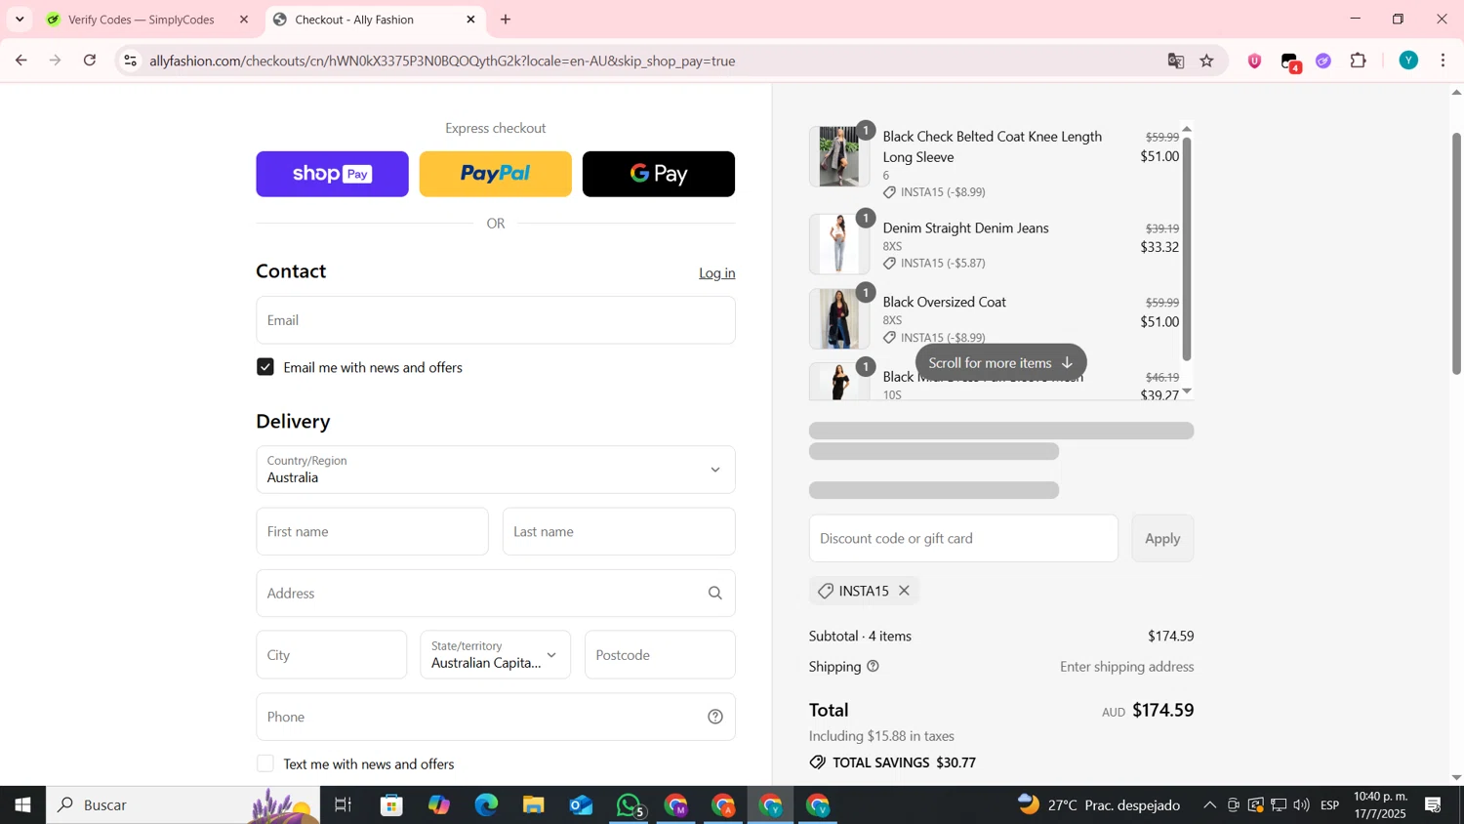Open the notification center icon
The height and width of the screenshot is (824, 1464).
1433,805
